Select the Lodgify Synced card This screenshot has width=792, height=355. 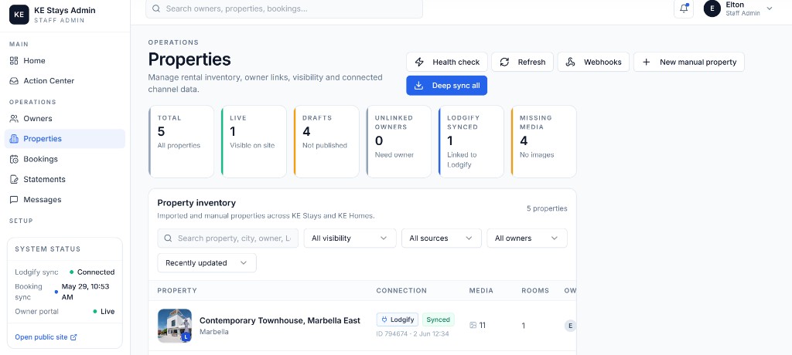click(x=471, y=142)
